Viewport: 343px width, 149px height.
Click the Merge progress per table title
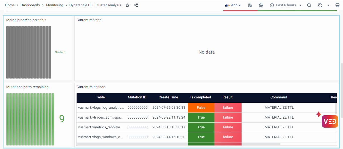click(26, 20)
